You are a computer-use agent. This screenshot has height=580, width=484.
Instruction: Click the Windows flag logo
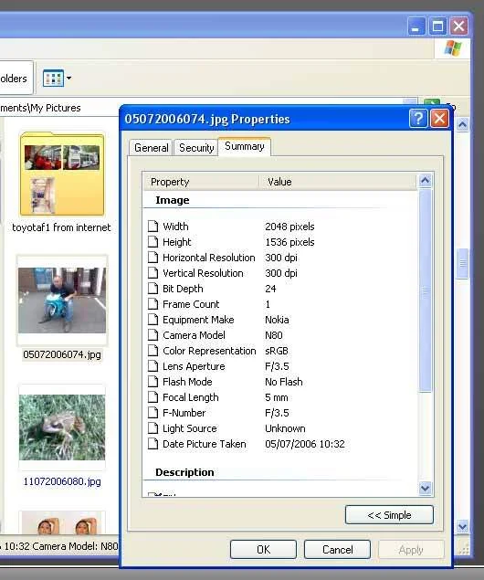(x=453, y=48)
